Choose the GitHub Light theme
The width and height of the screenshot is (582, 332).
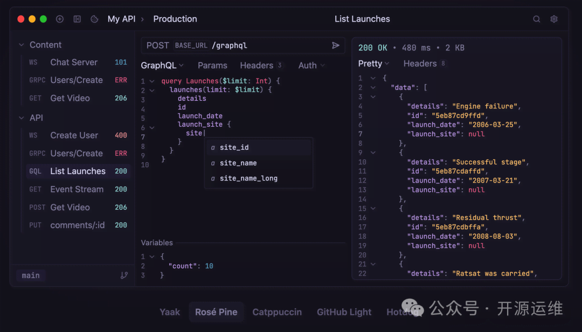pyautogui.click(x=344, y=312)
